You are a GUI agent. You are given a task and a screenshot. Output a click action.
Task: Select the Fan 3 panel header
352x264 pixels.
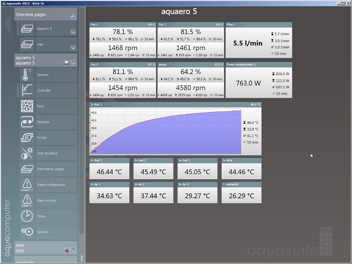point(123,65)
